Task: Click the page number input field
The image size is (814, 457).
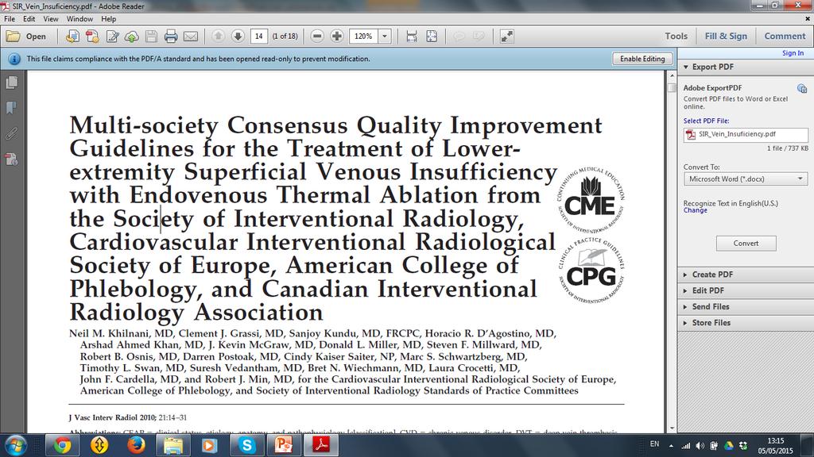Action: pos(258,36)
